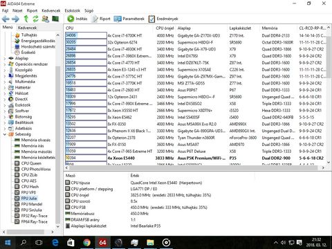
Task: Go forward with the blue right arrow
Action: pyautogui.click(x=15, y=19)
